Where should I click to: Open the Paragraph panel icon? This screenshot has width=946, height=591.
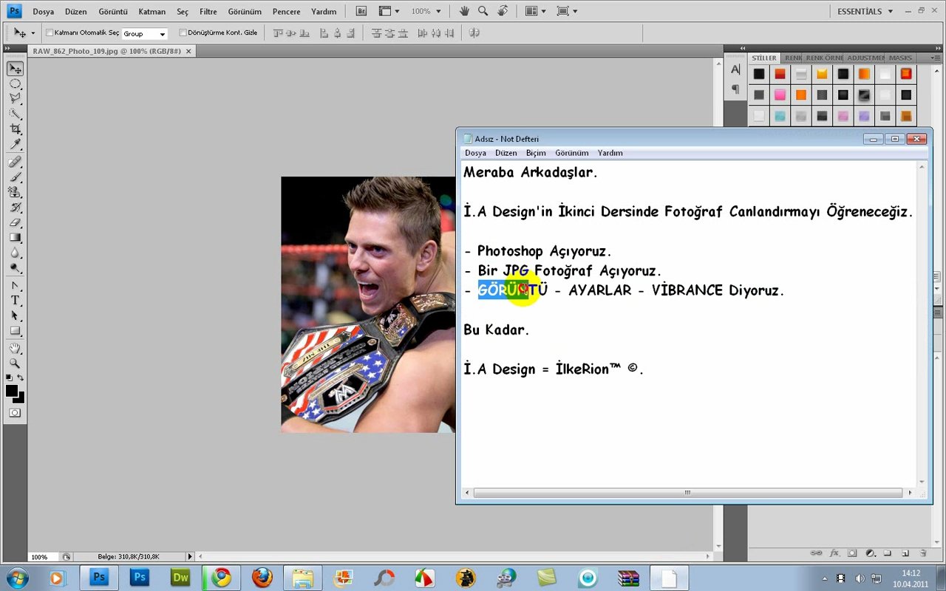tap(735, 89)
